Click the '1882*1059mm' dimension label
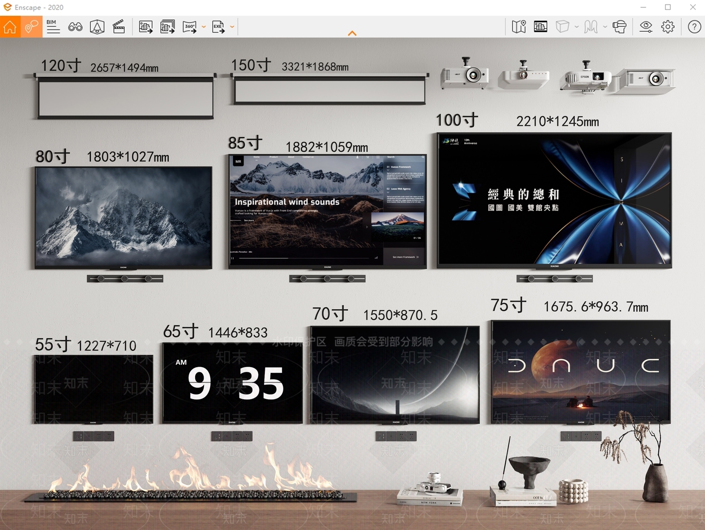 point(327,147)
